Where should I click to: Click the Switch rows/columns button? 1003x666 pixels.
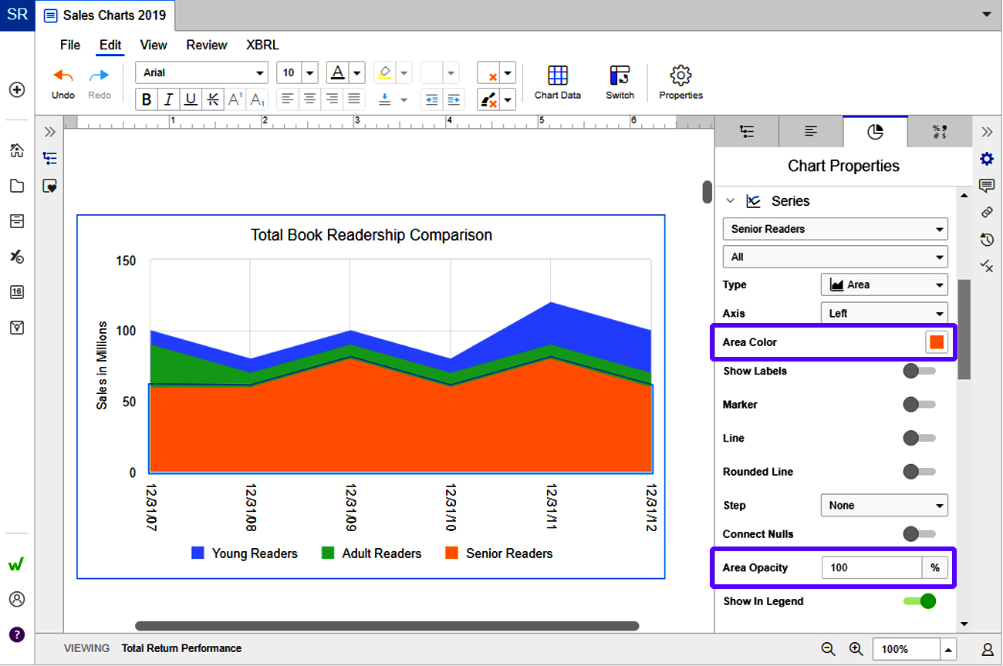pyautogui.click(x=620, y=83)
